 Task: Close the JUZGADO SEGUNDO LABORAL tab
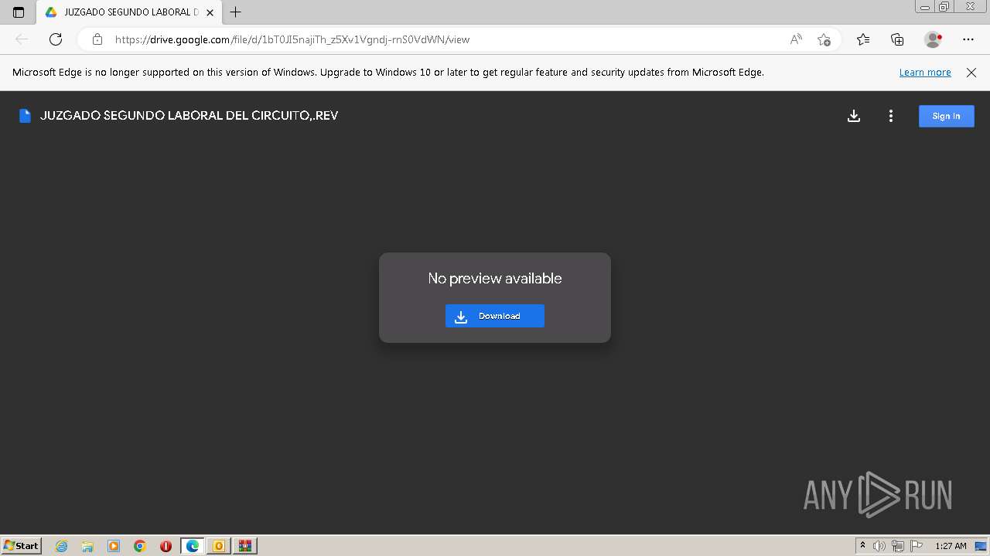click(x=210, y=12)
